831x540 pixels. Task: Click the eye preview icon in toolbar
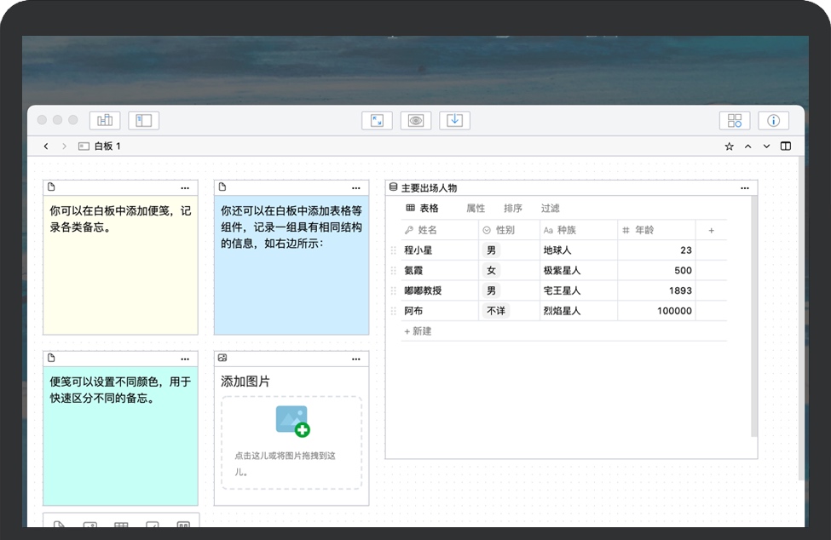coord(416,121)
